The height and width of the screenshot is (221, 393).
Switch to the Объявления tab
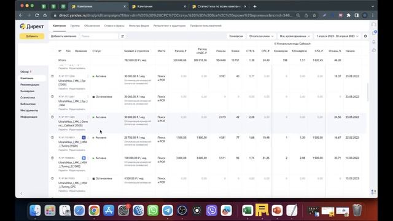pos(92,26)
